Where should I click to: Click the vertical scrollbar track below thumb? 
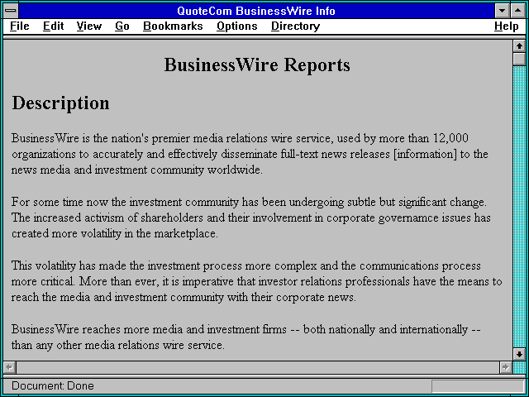pyautogui.click(x=519, y=207)
